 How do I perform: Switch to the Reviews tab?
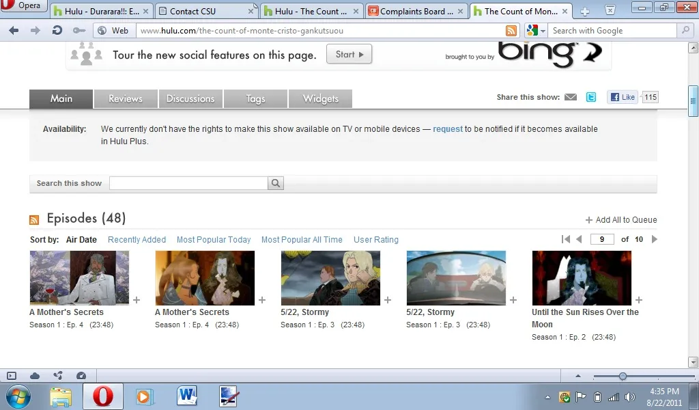pyautogui.click(x=126, y=99)
